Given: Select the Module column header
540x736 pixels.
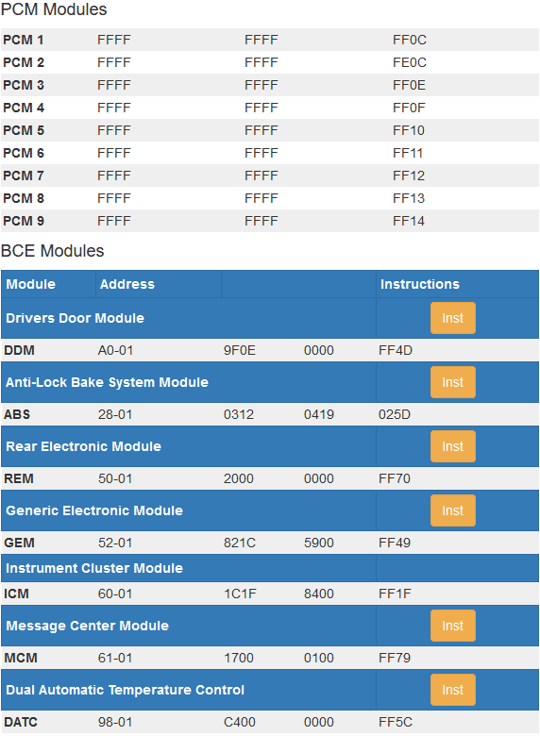Looking at the screenshot, I should pos(30,284).
